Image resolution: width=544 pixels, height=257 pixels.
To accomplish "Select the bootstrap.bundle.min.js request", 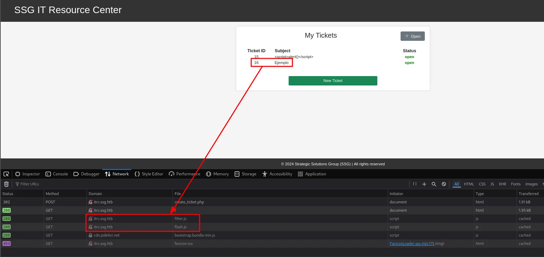I will tap(272, 235).
